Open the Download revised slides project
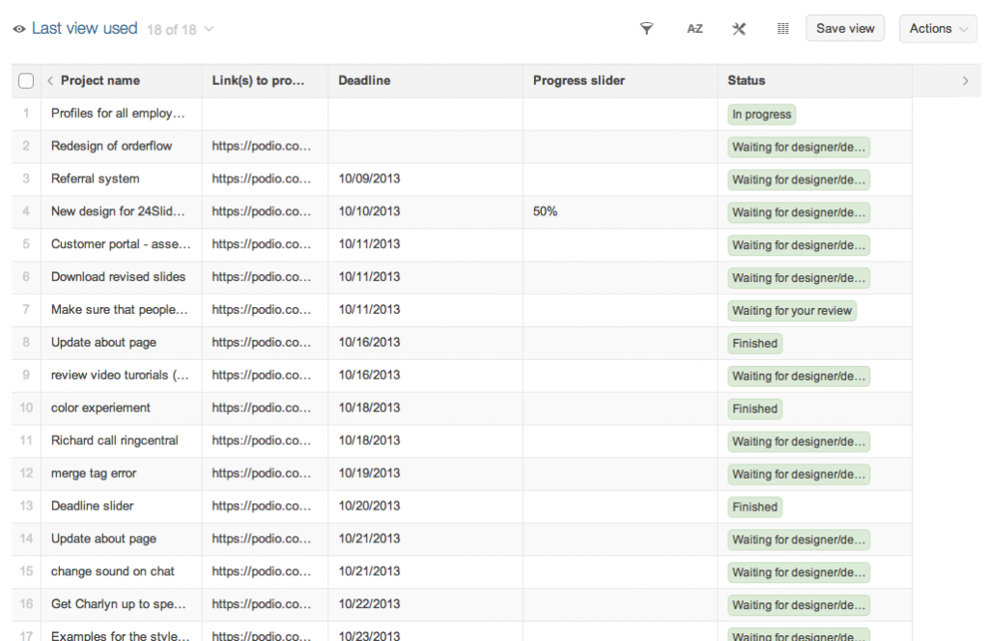Viewport: 989px width, 641px height. (118, 277)
